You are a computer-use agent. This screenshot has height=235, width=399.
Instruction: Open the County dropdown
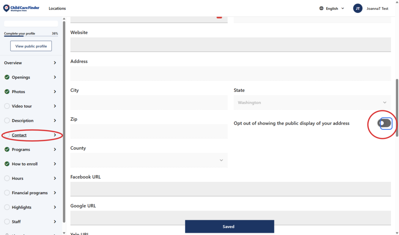pos(148,160)
